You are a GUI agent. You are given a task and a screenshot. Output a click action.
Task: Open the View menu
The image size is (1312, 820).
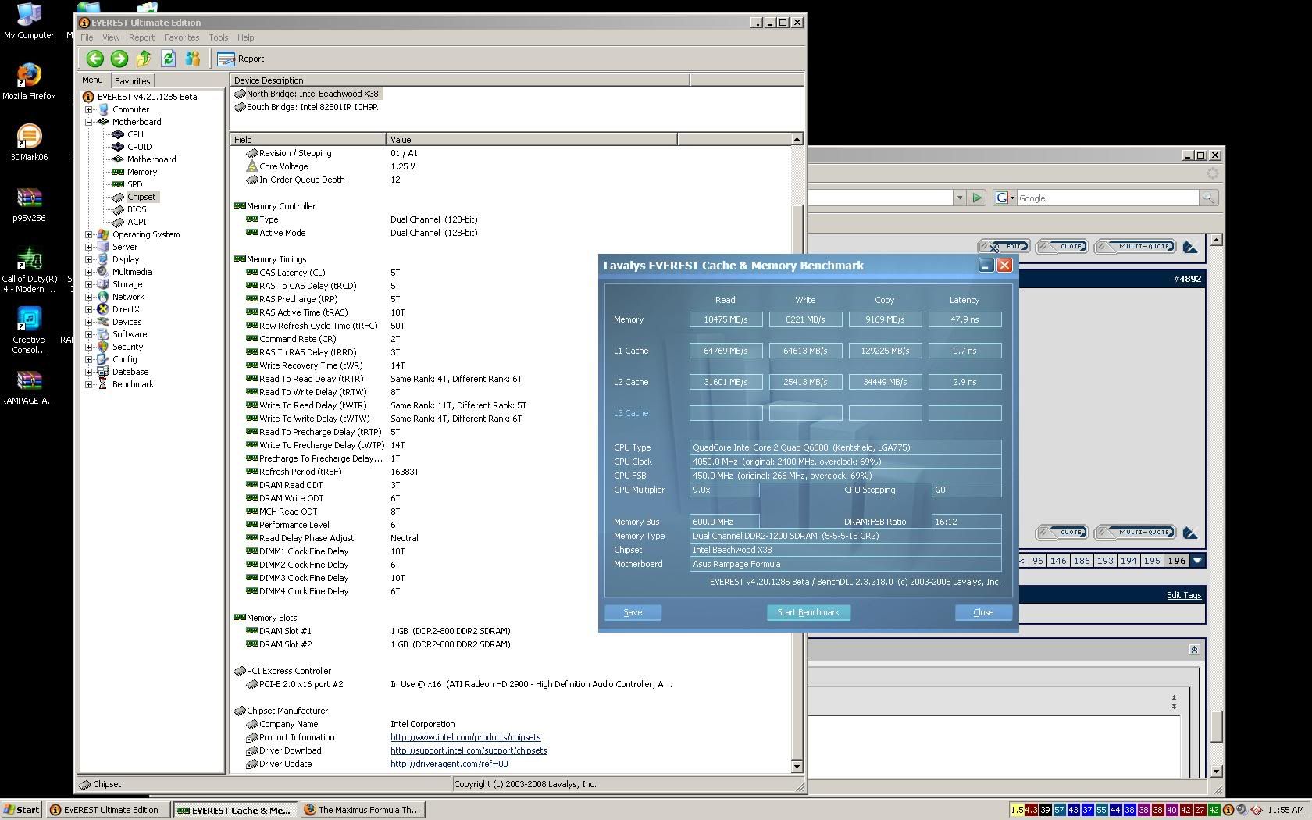point(111,37)
